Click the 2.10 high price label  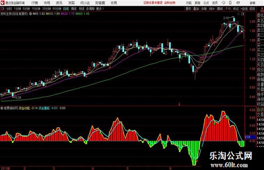pos(226,18)
